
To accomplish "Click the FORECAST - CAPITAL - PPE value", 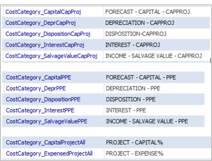I will coord(141,77).
